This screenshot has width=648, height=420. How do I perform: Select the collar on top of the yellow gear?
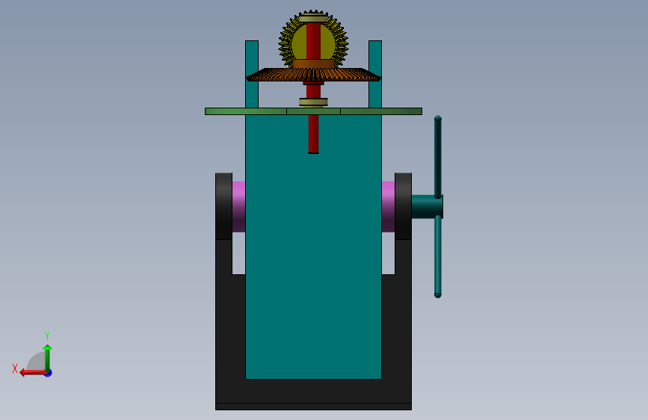[x=313, y=19]
